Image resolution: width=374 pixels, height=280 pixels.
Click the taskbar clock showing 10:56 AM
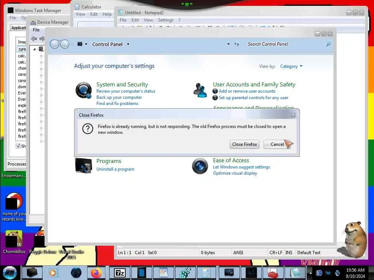point(355,273)
